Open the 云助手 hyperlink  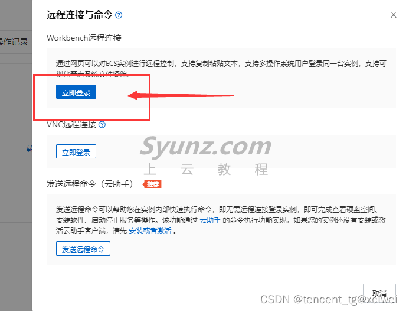[x=210, y=220]
